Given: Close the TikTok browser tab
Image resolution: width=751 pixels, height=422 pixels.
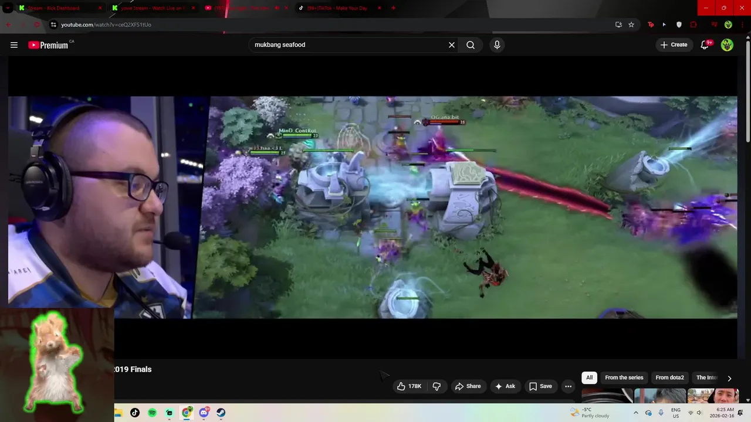Looking at the screenshot, I should [379, 8].
